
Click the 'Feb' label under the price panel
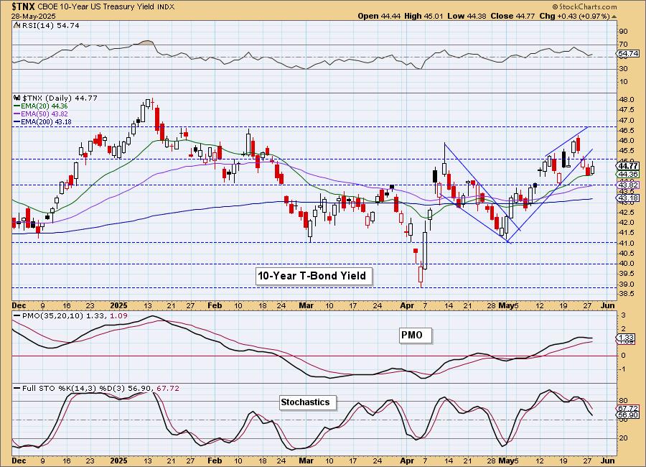[x=215, y=305]
